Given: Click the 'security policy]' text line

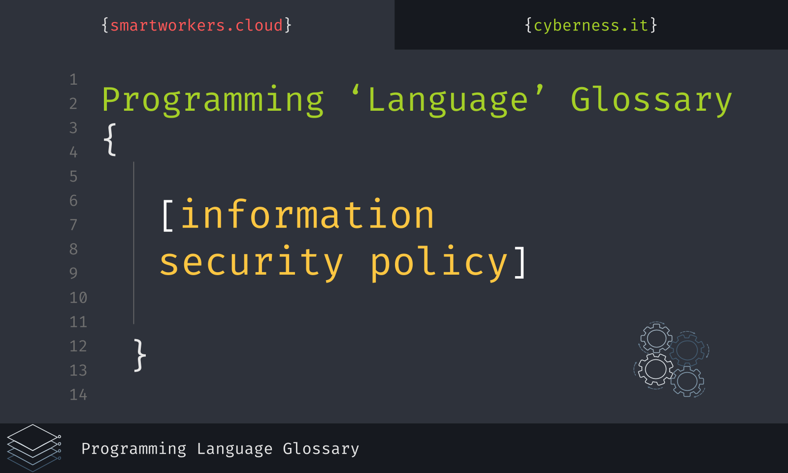Looking at the screenshot, I should [x=343, y=263].
